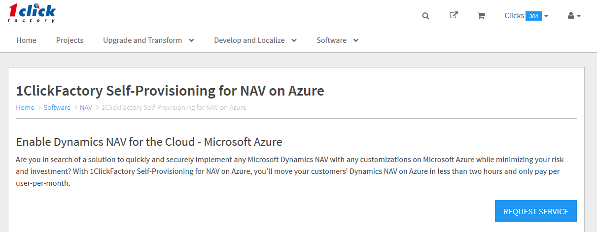Image resolution: width=597 pixels, height=232 pixels.
Task: Click the blue 384 clicks badge
Action: pyautogui.click(x=533, y=16)
